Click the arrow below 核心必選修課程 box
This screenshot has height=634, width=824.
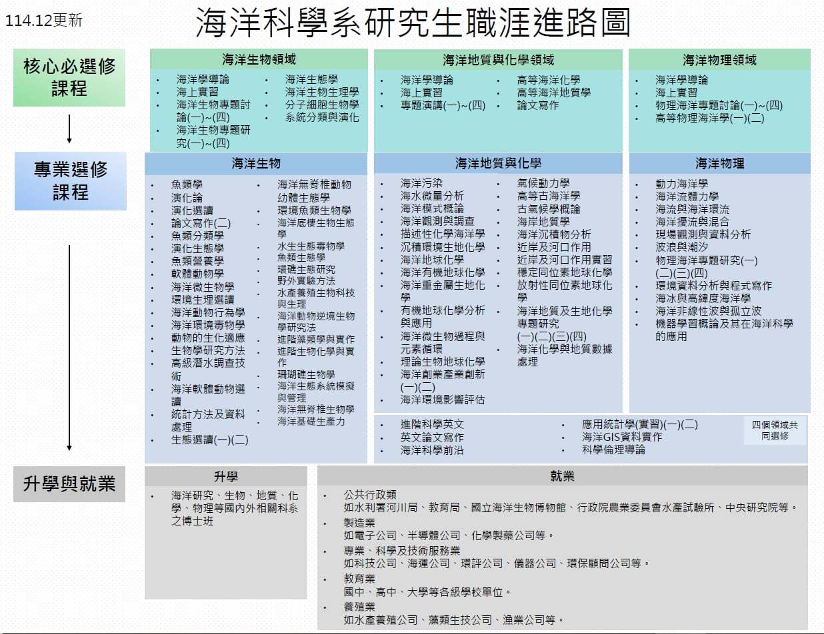(69, 130)
